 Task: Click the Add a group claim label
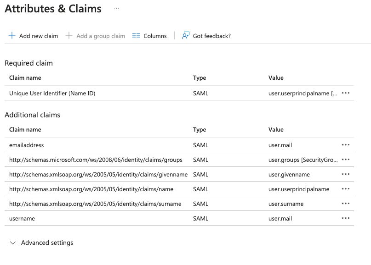(x=101, y=36)
